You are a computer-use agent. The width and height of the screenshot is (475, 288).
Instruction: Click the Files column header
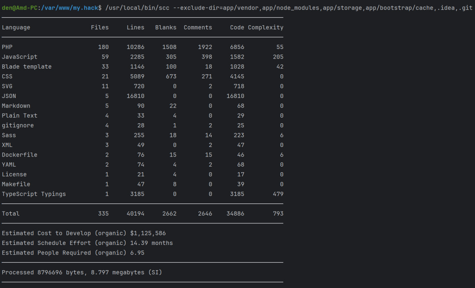coord(99,27)
